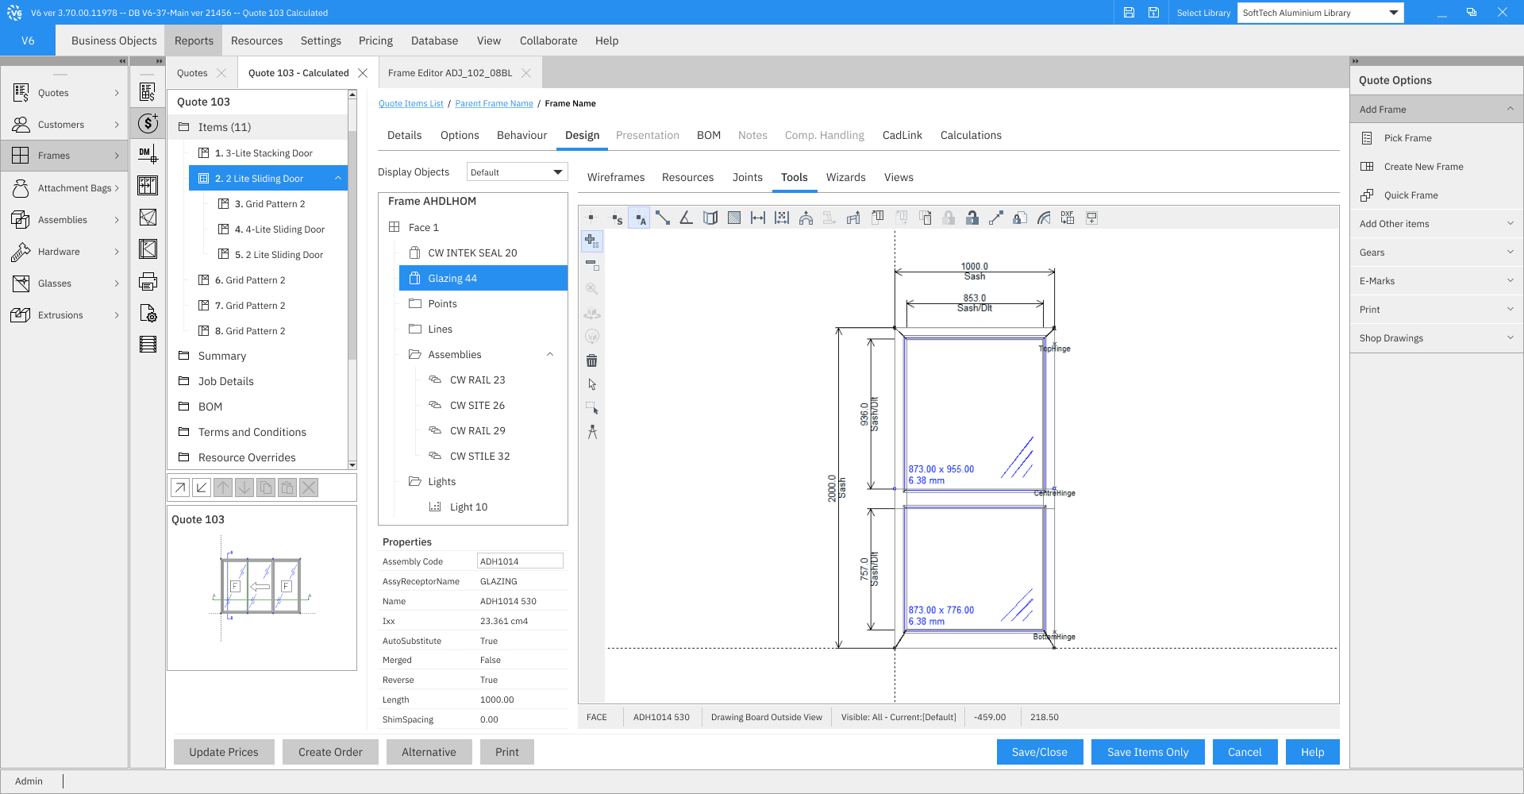
Task: Click the hatch fill tool icon
Action: click(x=734, y=218)
